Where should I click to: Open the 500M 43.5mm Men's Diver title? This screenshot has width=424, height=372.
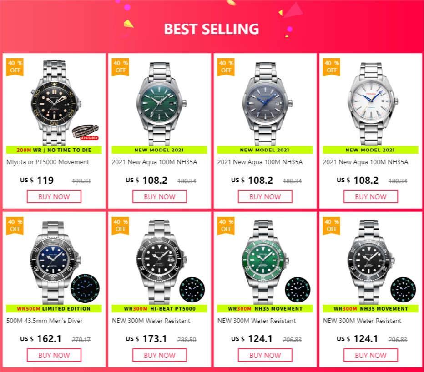[x=45, y=321]
